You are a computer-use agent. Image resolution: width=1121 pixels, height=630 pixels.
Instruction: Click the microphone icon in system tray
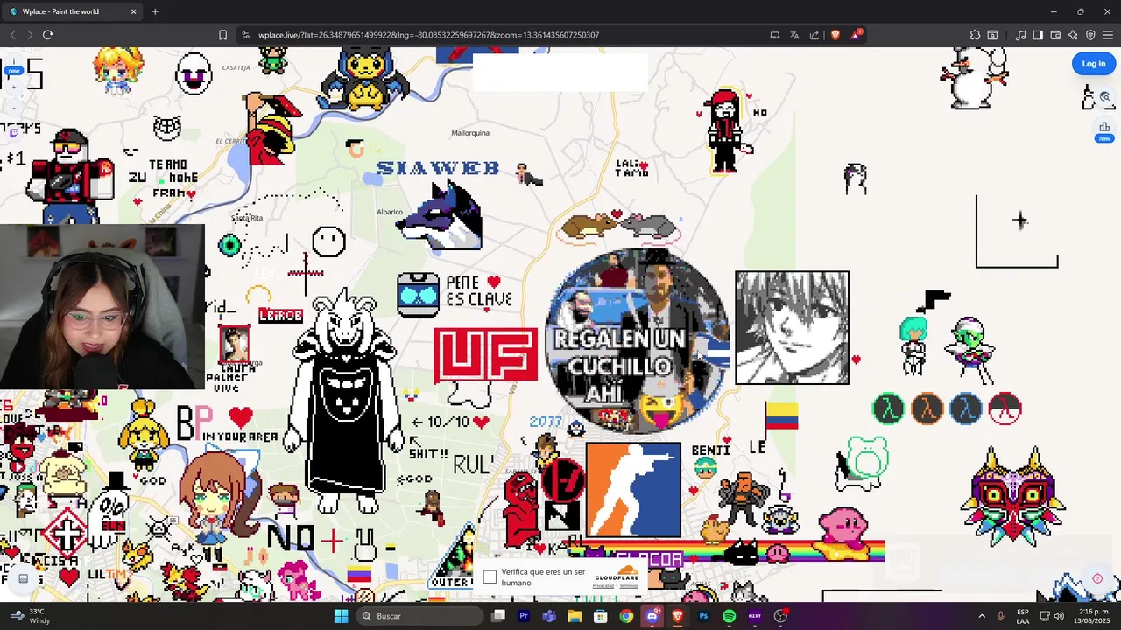1000,616
